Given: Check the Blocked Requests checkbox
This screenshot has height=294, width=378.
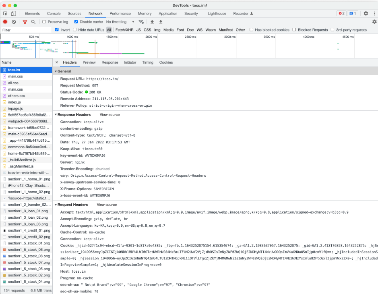Looking at the screenshot, I should tap(294, 29).
